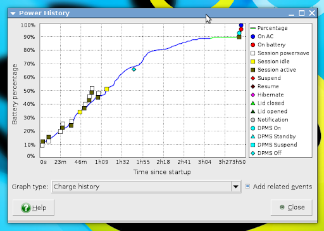
Task: Click the DPMS Standby cyan triangle legend icon
Action: tap(253, 136)
